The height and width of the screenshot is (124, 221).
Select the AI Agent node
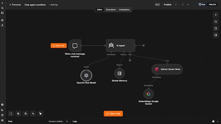(x=121, y=46)
